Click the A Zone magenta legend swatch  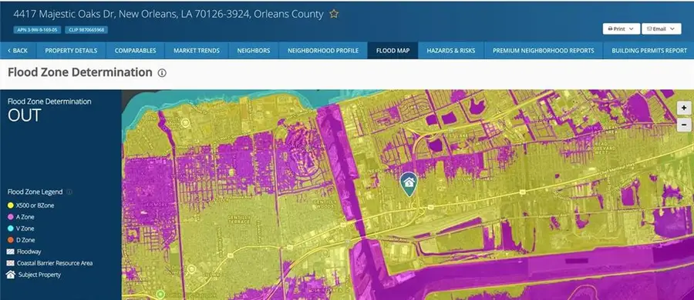pyautogui.click(x=11, y=218)
